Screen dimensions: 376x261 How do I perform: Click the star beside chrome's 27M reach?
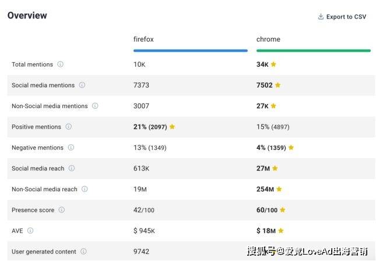coord(275,168)
